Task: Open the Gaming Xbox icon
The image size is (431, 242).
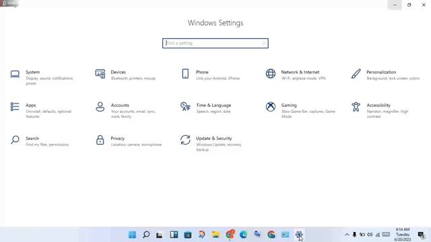Action: coord(271,107)
